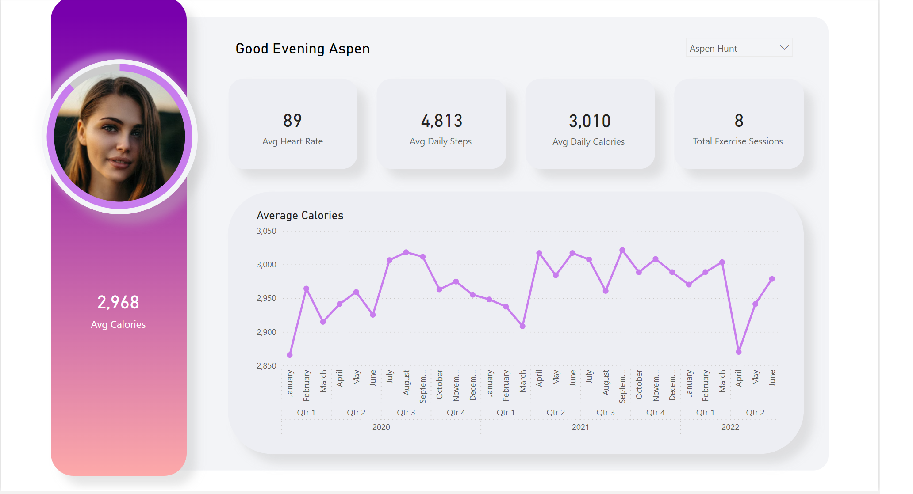Image resolution: width=913 pixels, height=494 pixels.
Task: Click the June 2022 last data point
Action: 772,279
